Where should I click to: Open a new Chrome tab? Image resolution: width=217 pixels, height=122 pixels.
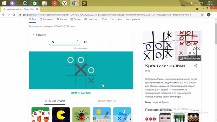(x=43, y=9)
